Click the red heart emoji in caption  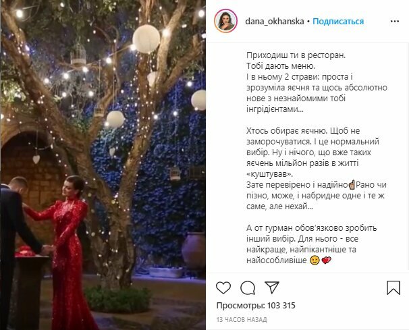pyautogui.click(x=326, y=260)
